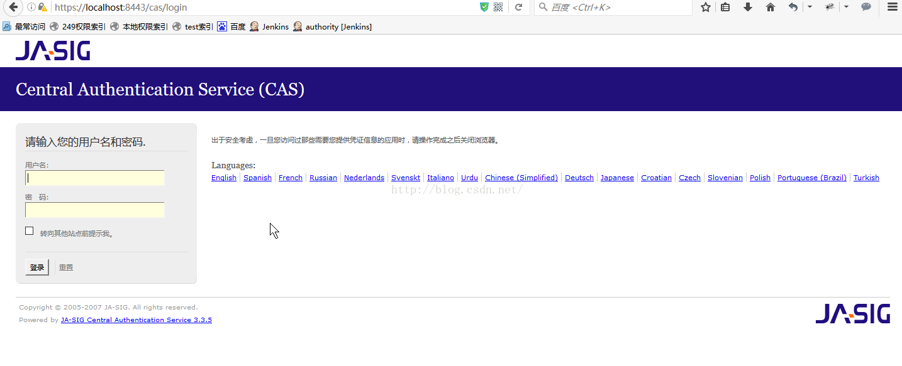Open the Jenkins bookmark
The height and width of the screenshot is (366, 902).
[269, 27]
